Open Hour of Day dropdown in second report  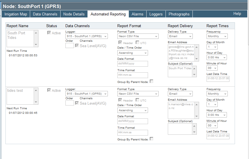217,115
